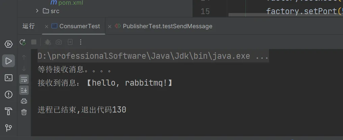The image size is (343, 140).
Task: Open the Terminal tool window
Action: [x=8, y=78]
